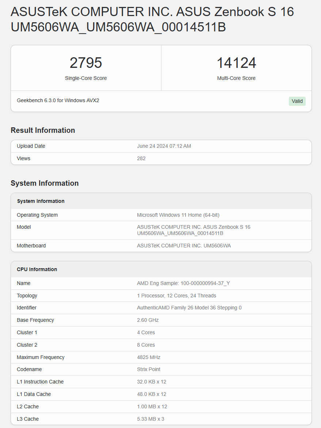Click the Base Frequency value 2.60 GHz
The width and height of the screenshot is (321, 428).
tap(148, 320)
